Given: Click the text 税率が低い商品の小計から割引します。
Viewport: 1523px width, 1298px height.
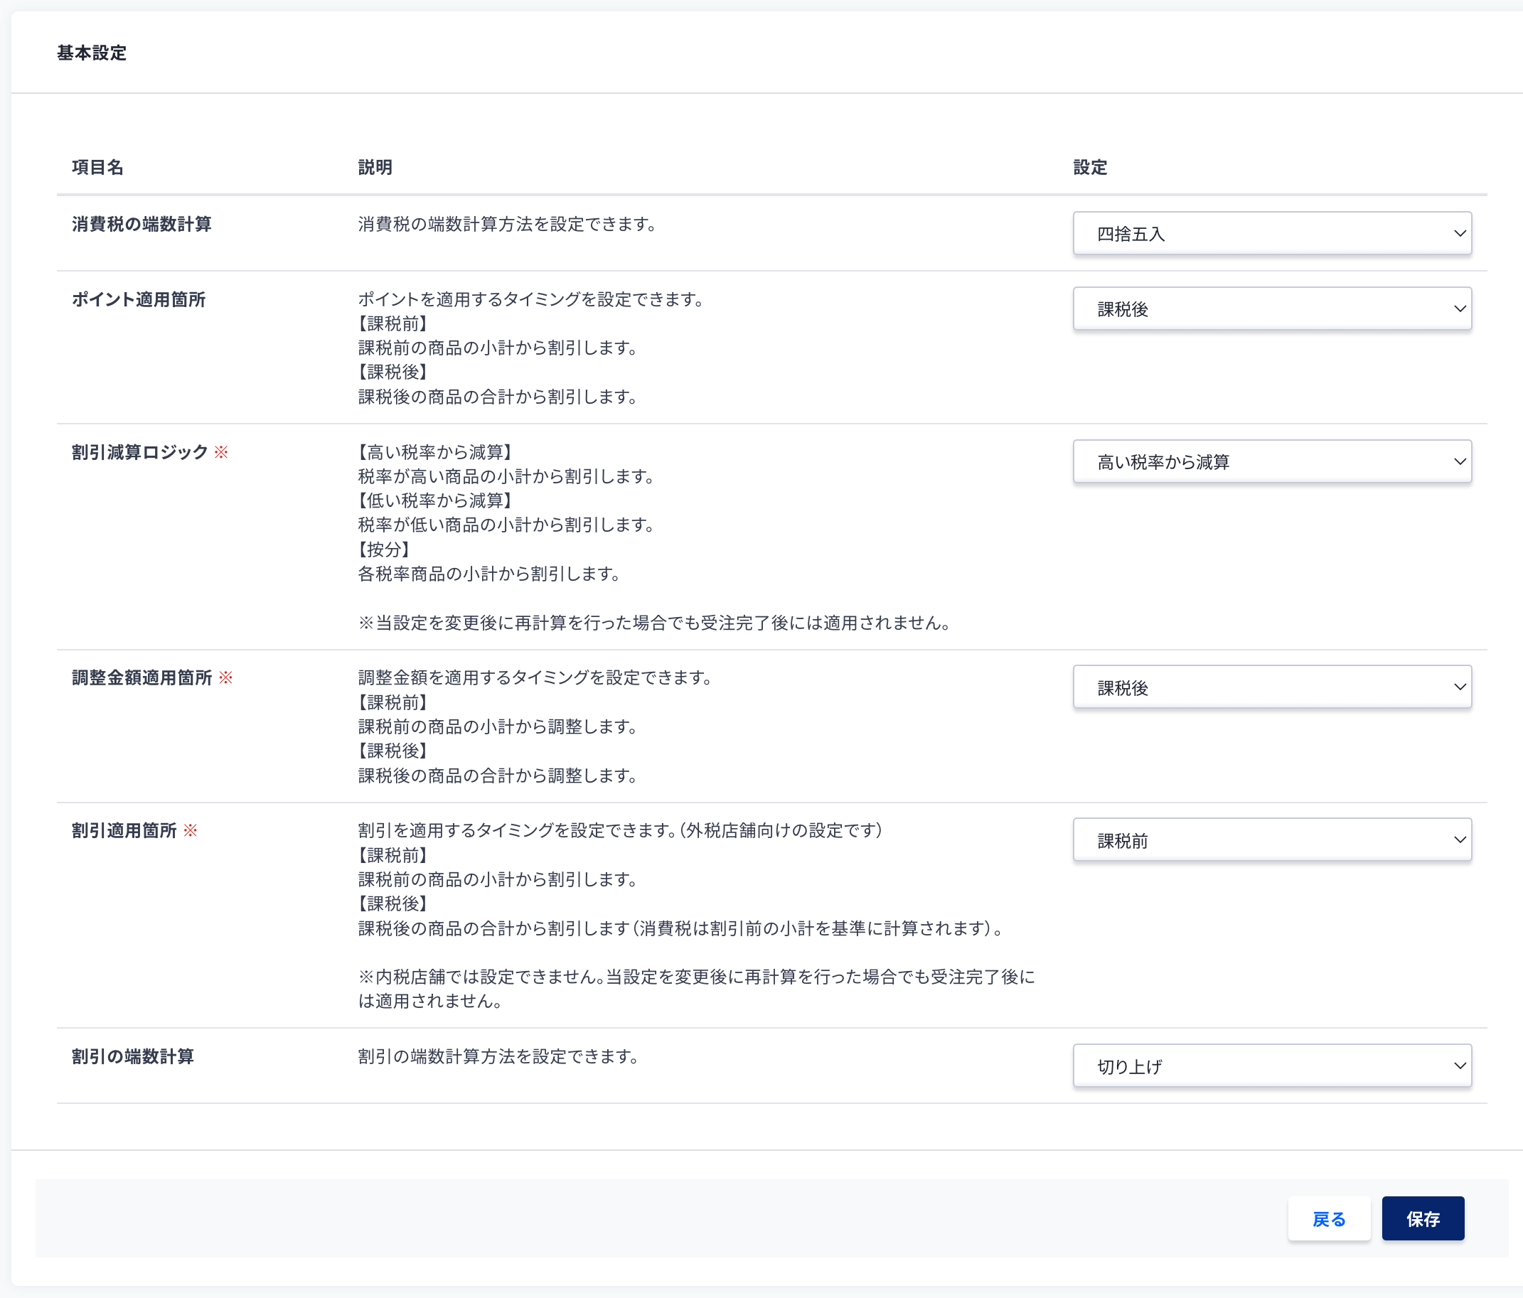Looking at the screenshot, I should [507, 525].
